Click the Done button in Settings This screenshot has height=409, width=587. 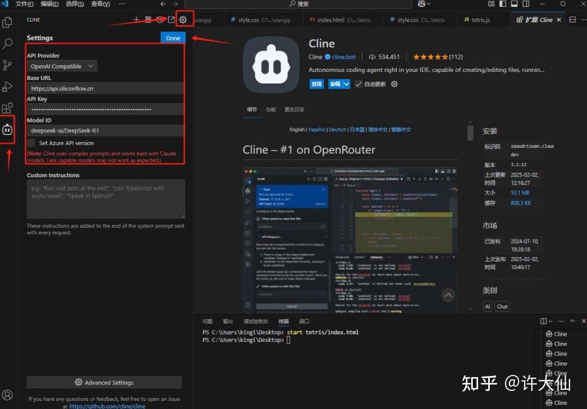tap(173, 38)
